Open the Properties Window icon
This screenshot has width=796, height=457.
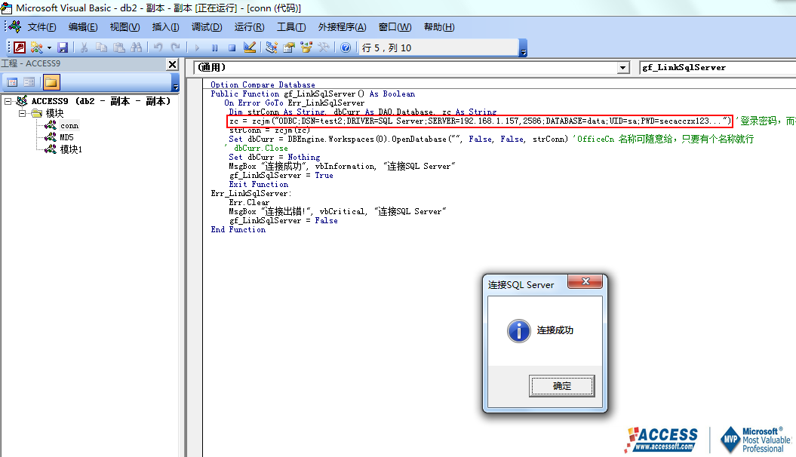(x=289, y=48)
